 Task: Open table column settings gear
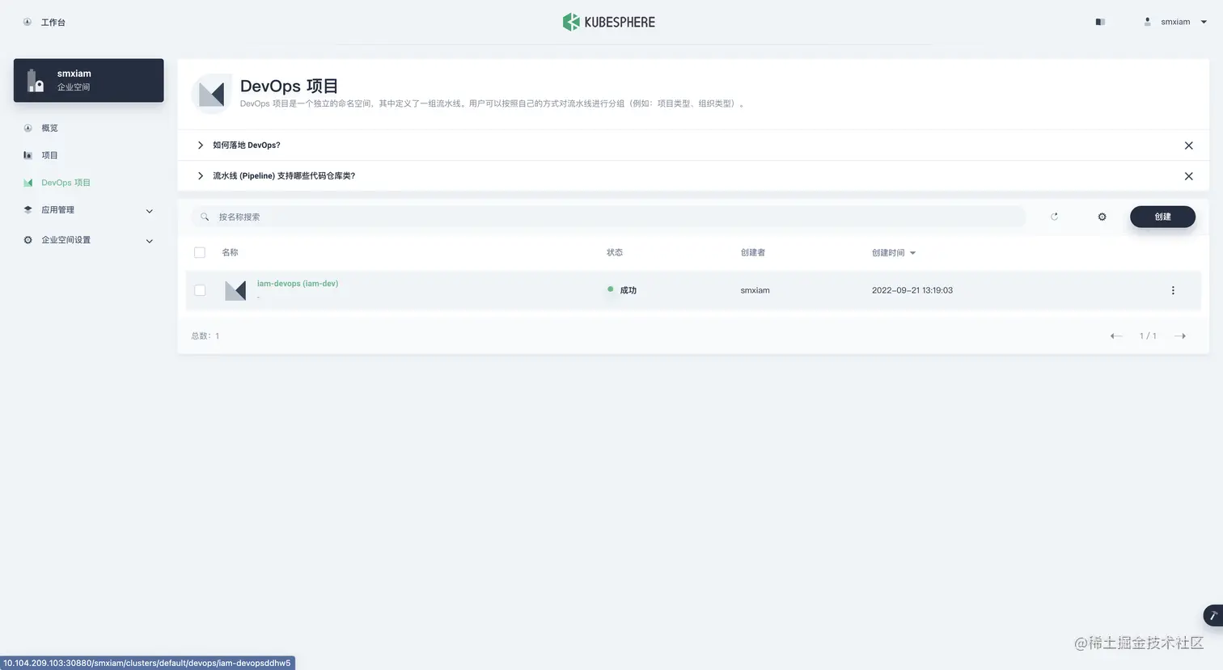tap(1102, 217)
